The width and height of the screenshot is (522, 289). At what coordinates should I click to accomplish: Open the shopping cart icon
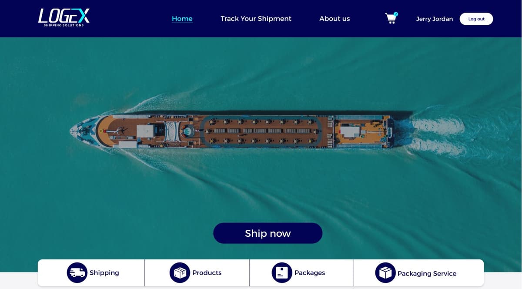(391, 19)
